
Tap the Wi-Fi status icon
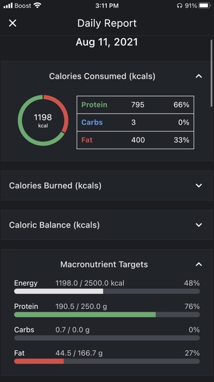click(x=37, y=5)
